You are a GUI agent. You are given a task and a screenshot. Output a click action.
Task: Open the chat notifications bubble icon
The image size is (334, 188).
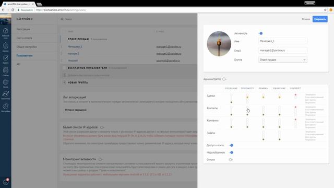6,182
